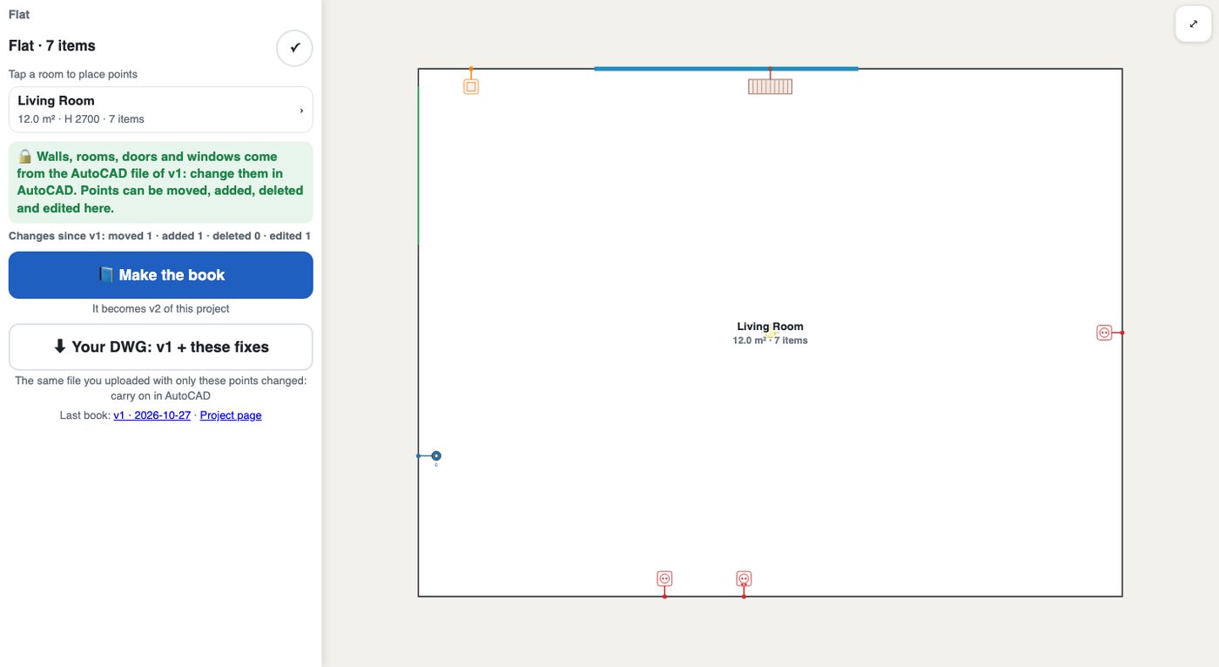Select the yellow light point in the room center

click(x=771, y=333)
